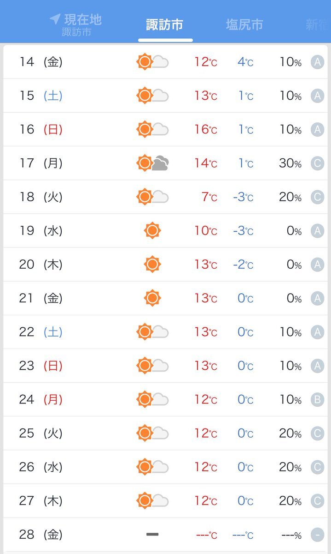
Task: Tap the 16°C high temperature on day 16
Action: point(205,130)
